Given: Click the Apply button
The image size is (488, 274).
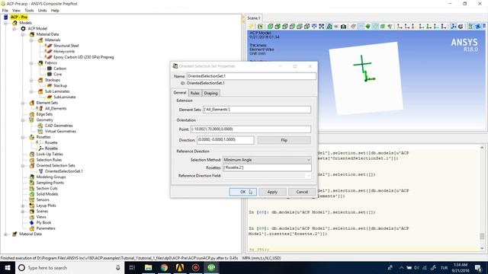Looking at the screenshot, I should pos(272,192).
